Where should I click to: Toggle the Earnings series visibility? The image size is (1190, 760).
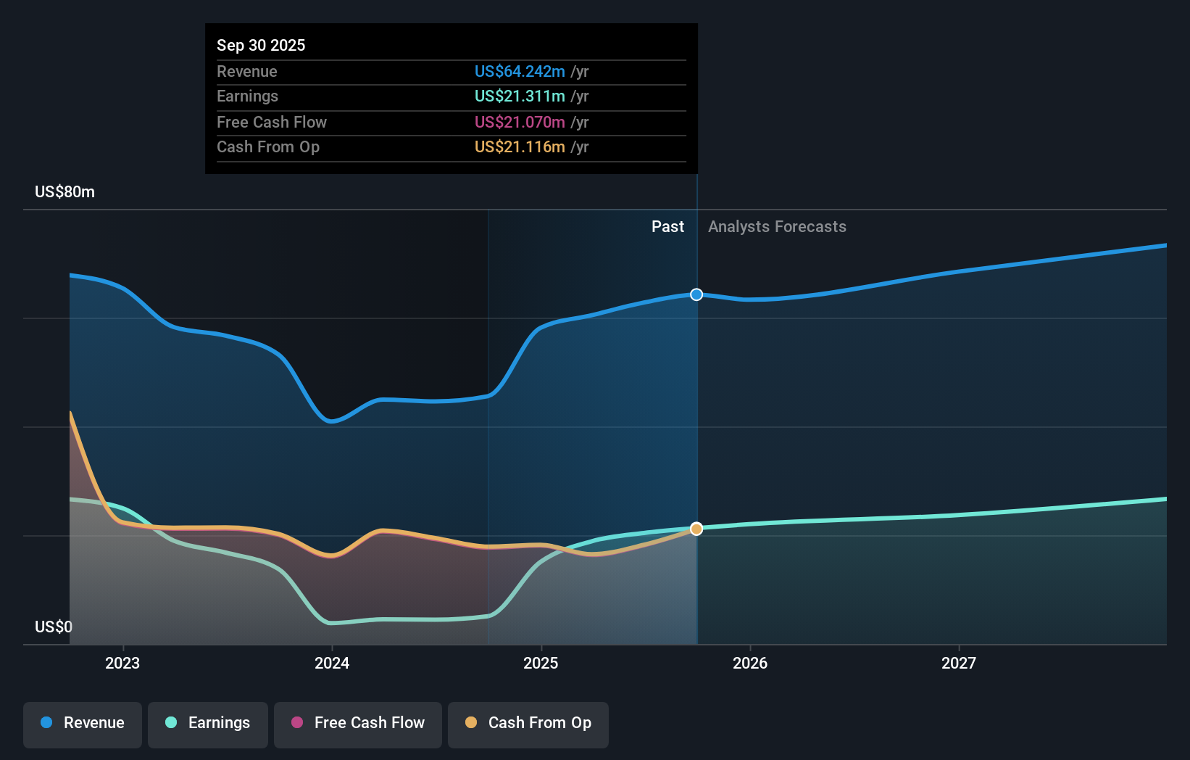207,724
